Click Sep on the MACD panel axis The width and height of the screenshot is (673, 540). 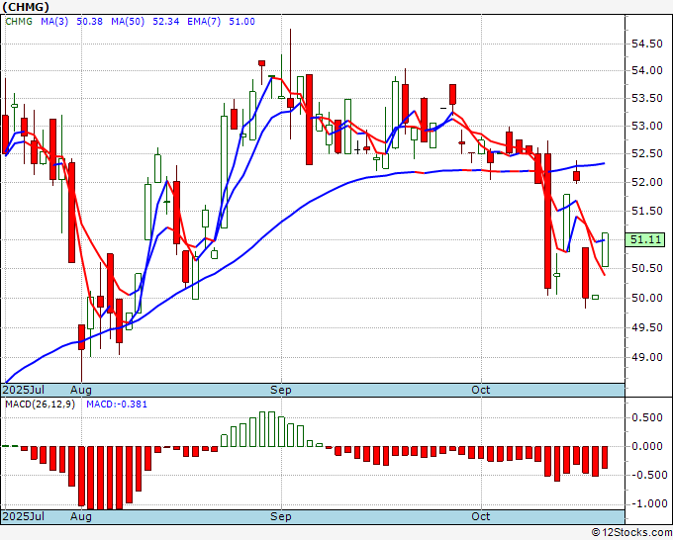(x=281, y=516)
